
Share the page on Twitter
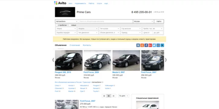coord(154,45)
